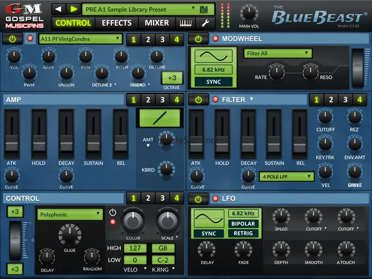Switch to the EFFECTS tab
The width and height of the screenshot is (372, 279).
tap(116, 23)
